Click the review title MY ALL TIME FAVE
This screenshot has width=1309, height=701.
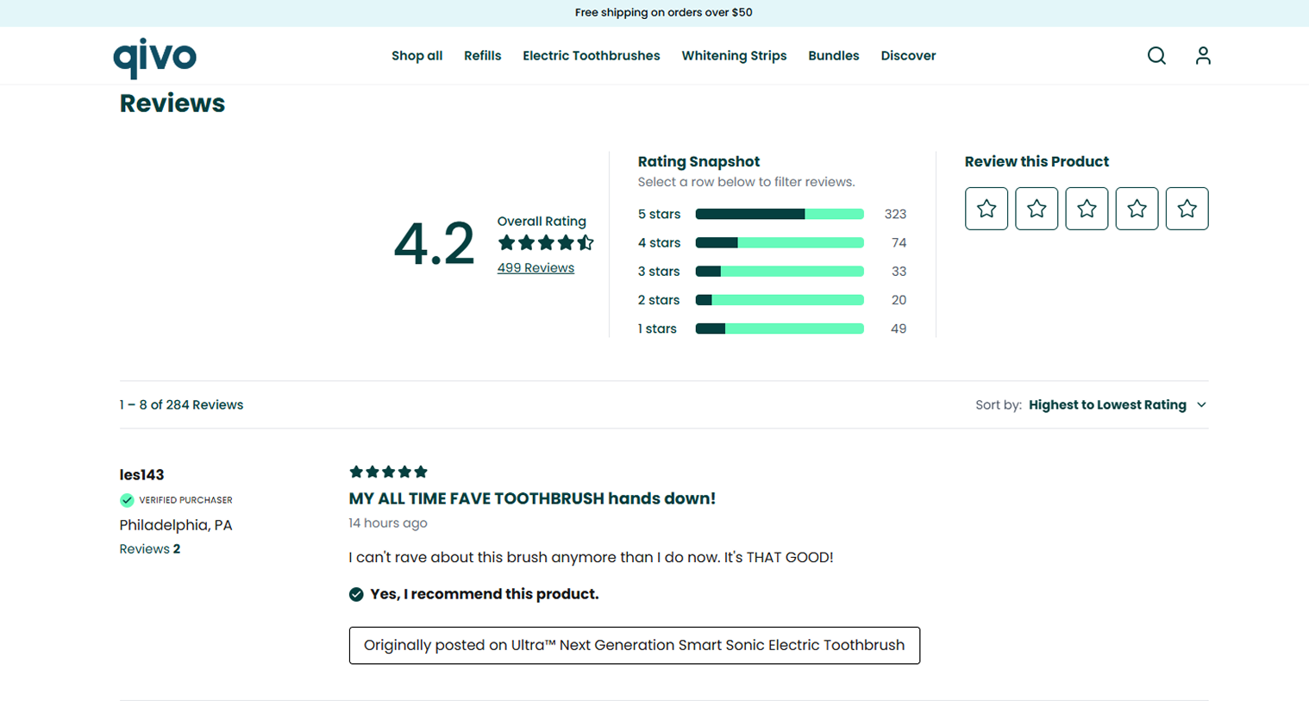(532, 498)
